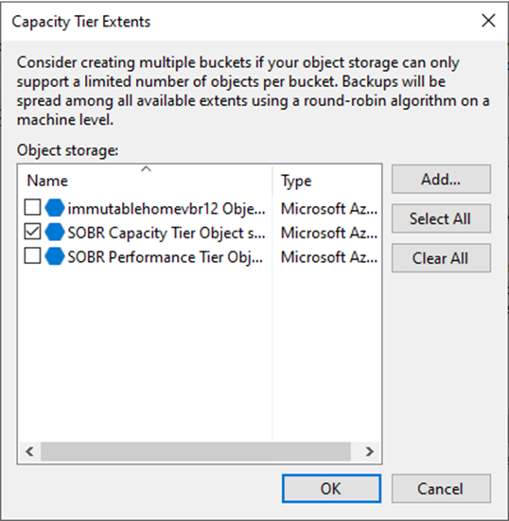This screenshot has height=521, width=509.
Task: Confirm selection with the OK button
Action: (331, 489)
